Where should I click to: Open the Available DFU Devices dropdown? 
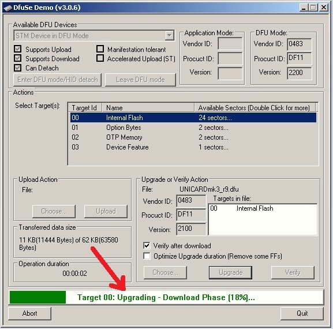coord(170,35)
